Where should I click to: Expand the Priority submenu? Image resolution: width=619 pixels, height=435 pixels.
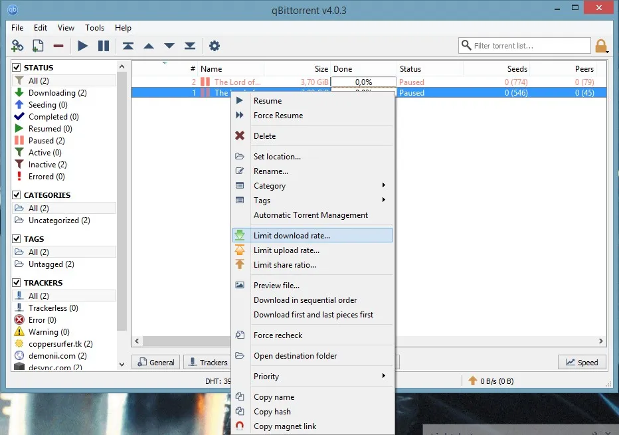coord(313,376)
